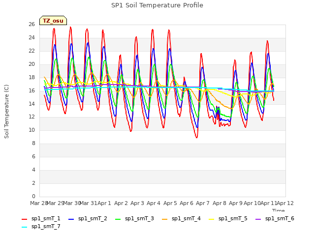315x236 pixels.
Task: Click the Apr 1 x-axis label
Action: (104, 203)
